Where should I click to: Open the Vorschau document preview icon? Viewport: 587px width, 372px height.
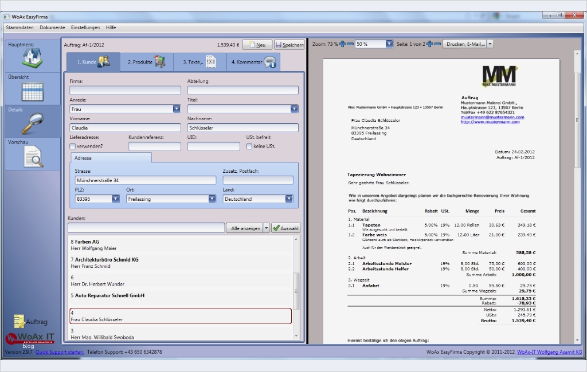pos(33,157)
